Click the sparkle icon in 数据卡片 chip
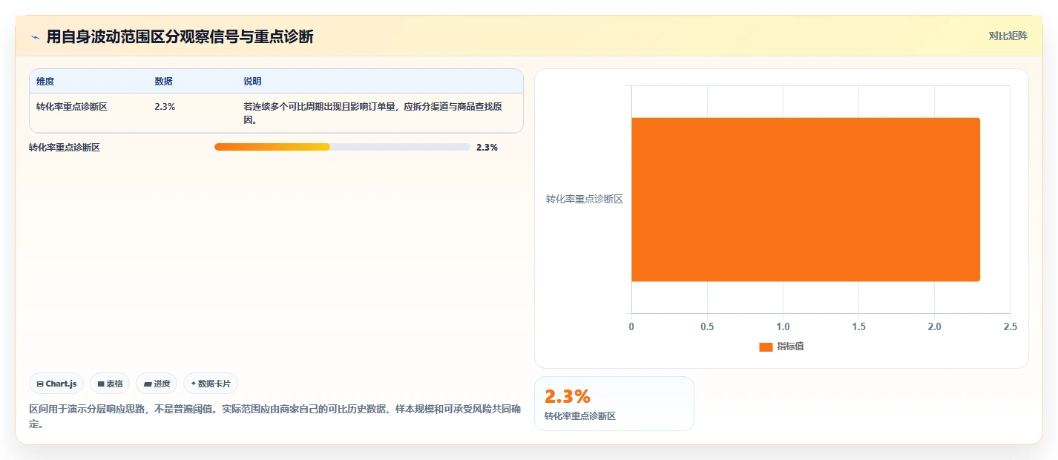Screen dimensions: 1058x460 click(193, 384)
